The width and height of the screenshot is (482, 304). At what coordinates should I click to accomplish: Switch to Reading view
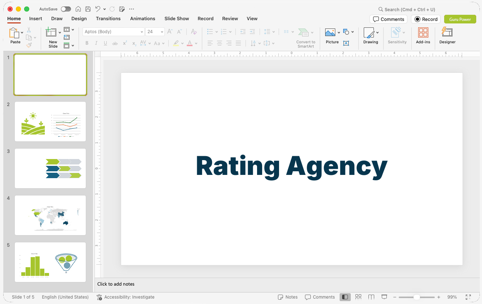click(x=371, y=297)
